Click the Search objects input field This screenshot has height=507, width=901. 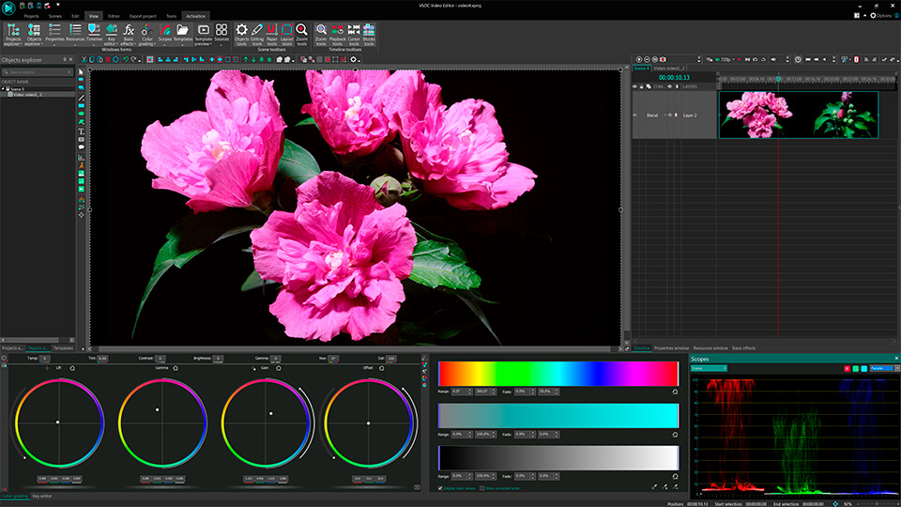pos(37,72)
